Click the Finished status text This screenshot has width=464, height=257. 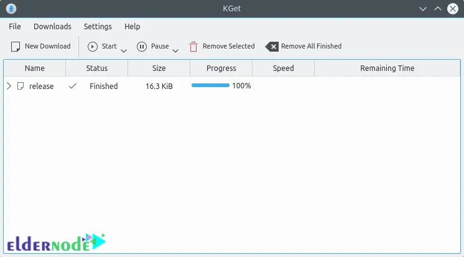coord(104,86)
